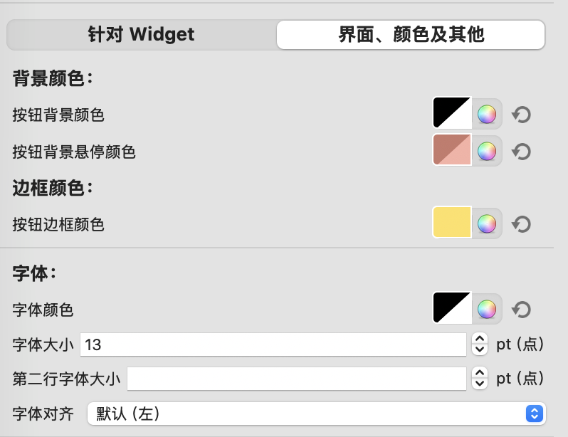The image size is (568, 437).
Task: Click the yellow 按钮边框颜色 swatch
Action: tap(452, 222)
